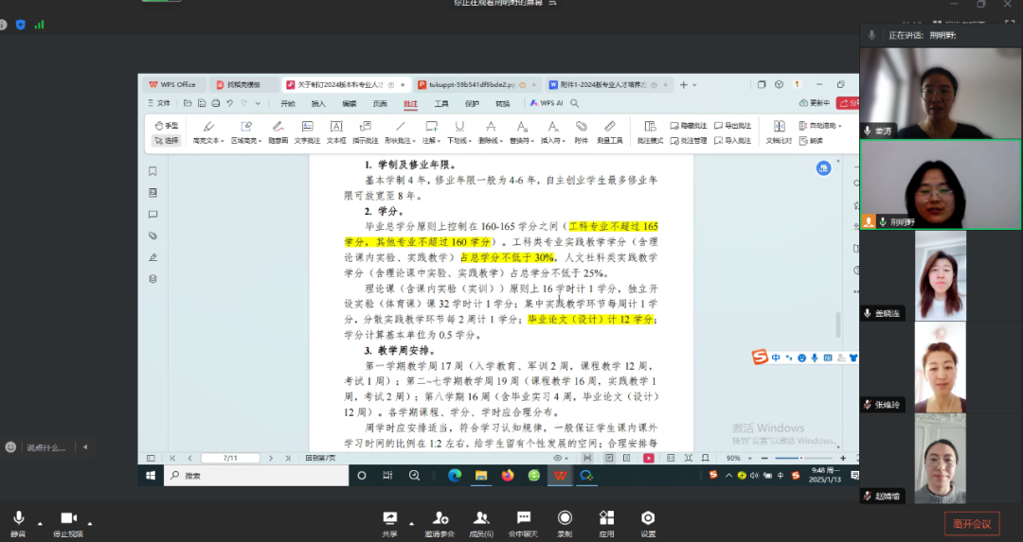The height and width of the screenshot is (542, 1023).
Task: Select the 测量工具 measuring tool
Action: point(609,131)
